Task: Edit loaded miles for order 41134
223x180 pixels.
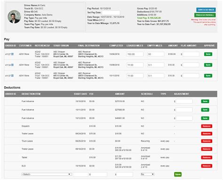Action: [x=135, y=65]
